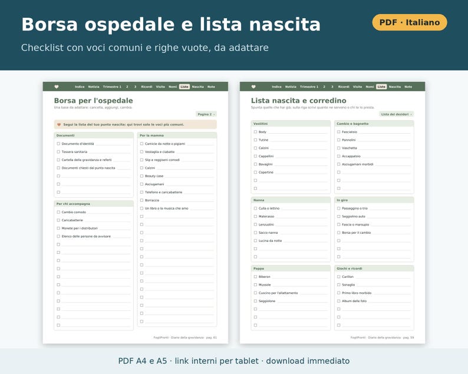Screen dimensions: 468x374
Task: Tick Asciugamani morbidi checkbox
Action: (339, 164)
